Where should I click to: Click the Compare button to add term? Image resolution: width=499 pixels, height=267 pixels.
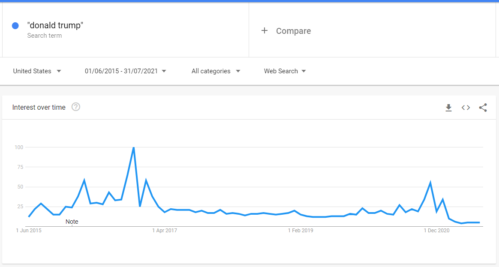(x=293, y=31)
